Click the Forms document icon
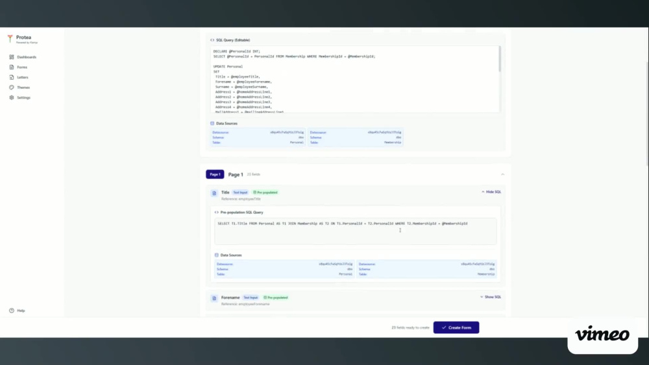Viewport: 649px width, 365px height. click(12, 67)
